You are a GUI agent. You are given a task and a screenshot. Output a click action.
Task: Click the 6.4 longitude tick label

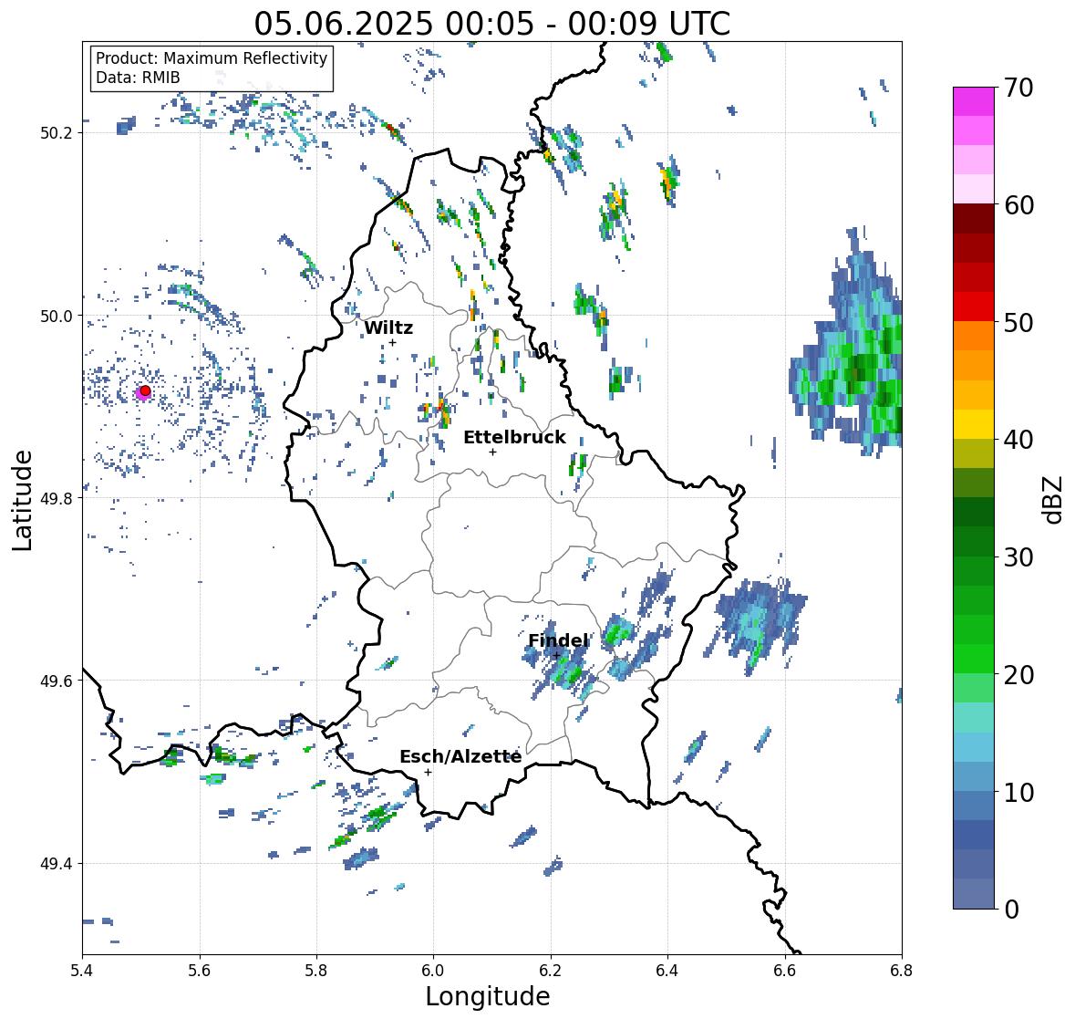667,971
